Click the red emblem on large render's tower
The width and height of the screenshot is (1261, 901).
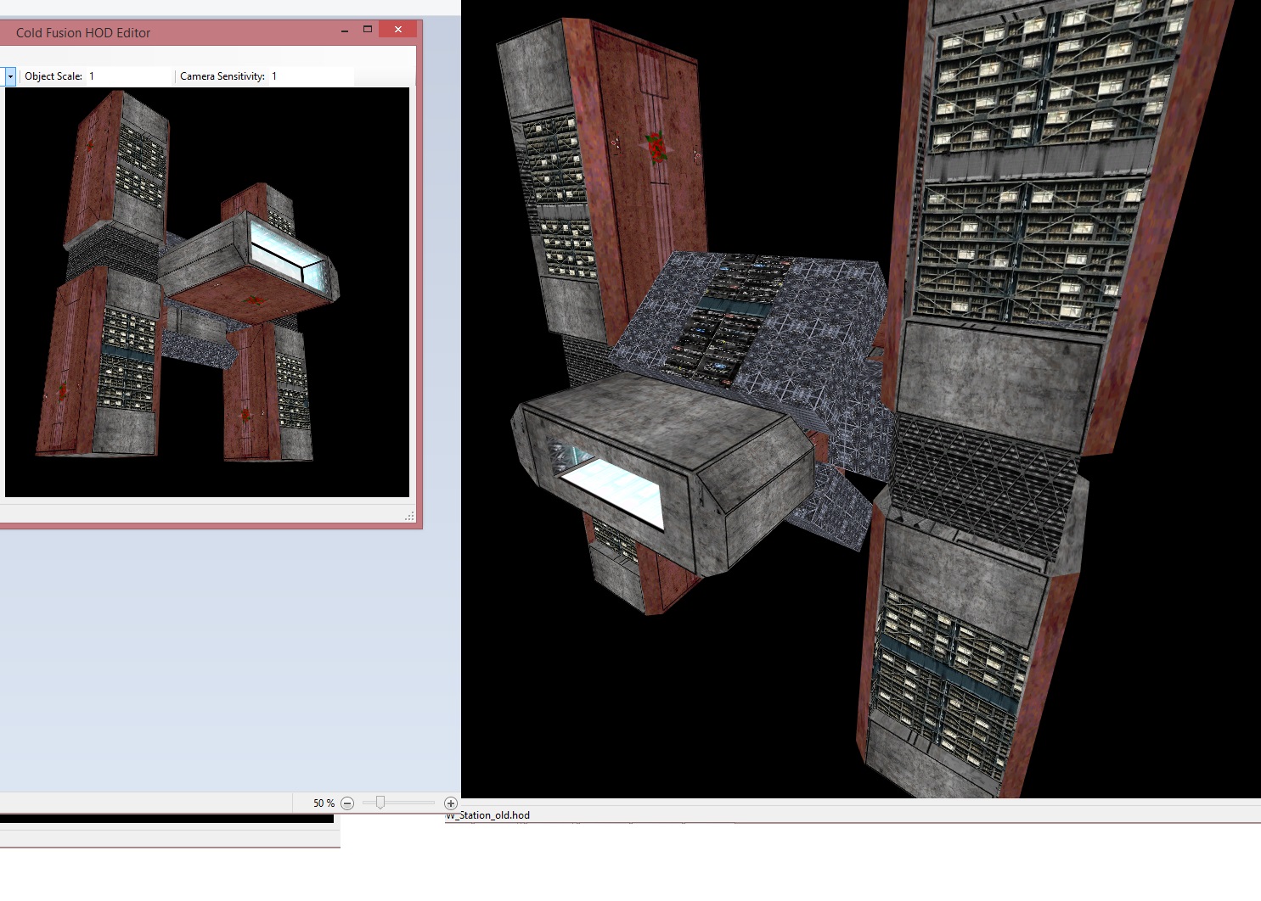(x=656, y=146)
